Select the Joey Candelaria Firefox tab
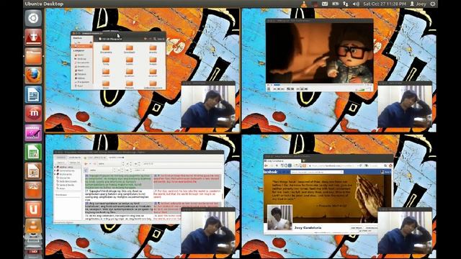 (x=282, y=160)
